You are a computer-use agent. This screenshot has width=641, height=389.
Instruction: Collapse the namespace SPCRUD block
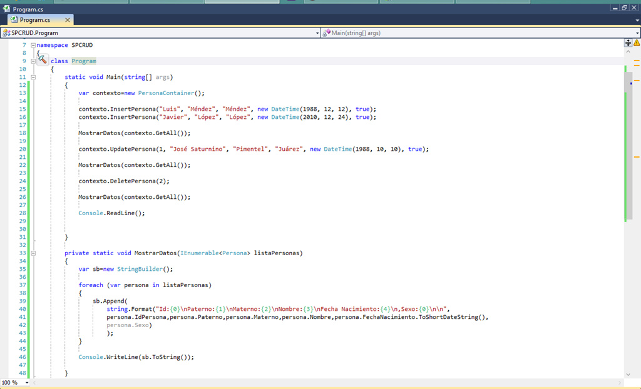33,45
